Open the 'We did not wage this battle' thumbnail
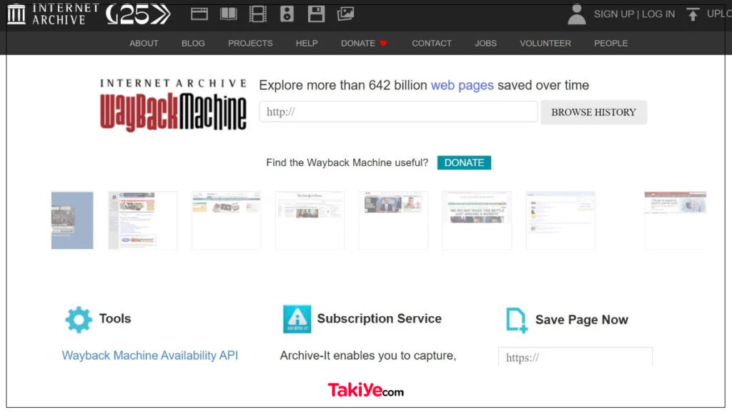 coord(477,220)
